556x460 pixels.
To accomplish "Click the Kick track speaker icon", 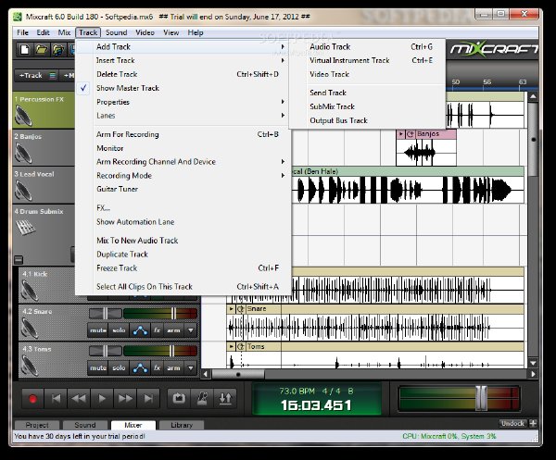I will tap(30, 291).
